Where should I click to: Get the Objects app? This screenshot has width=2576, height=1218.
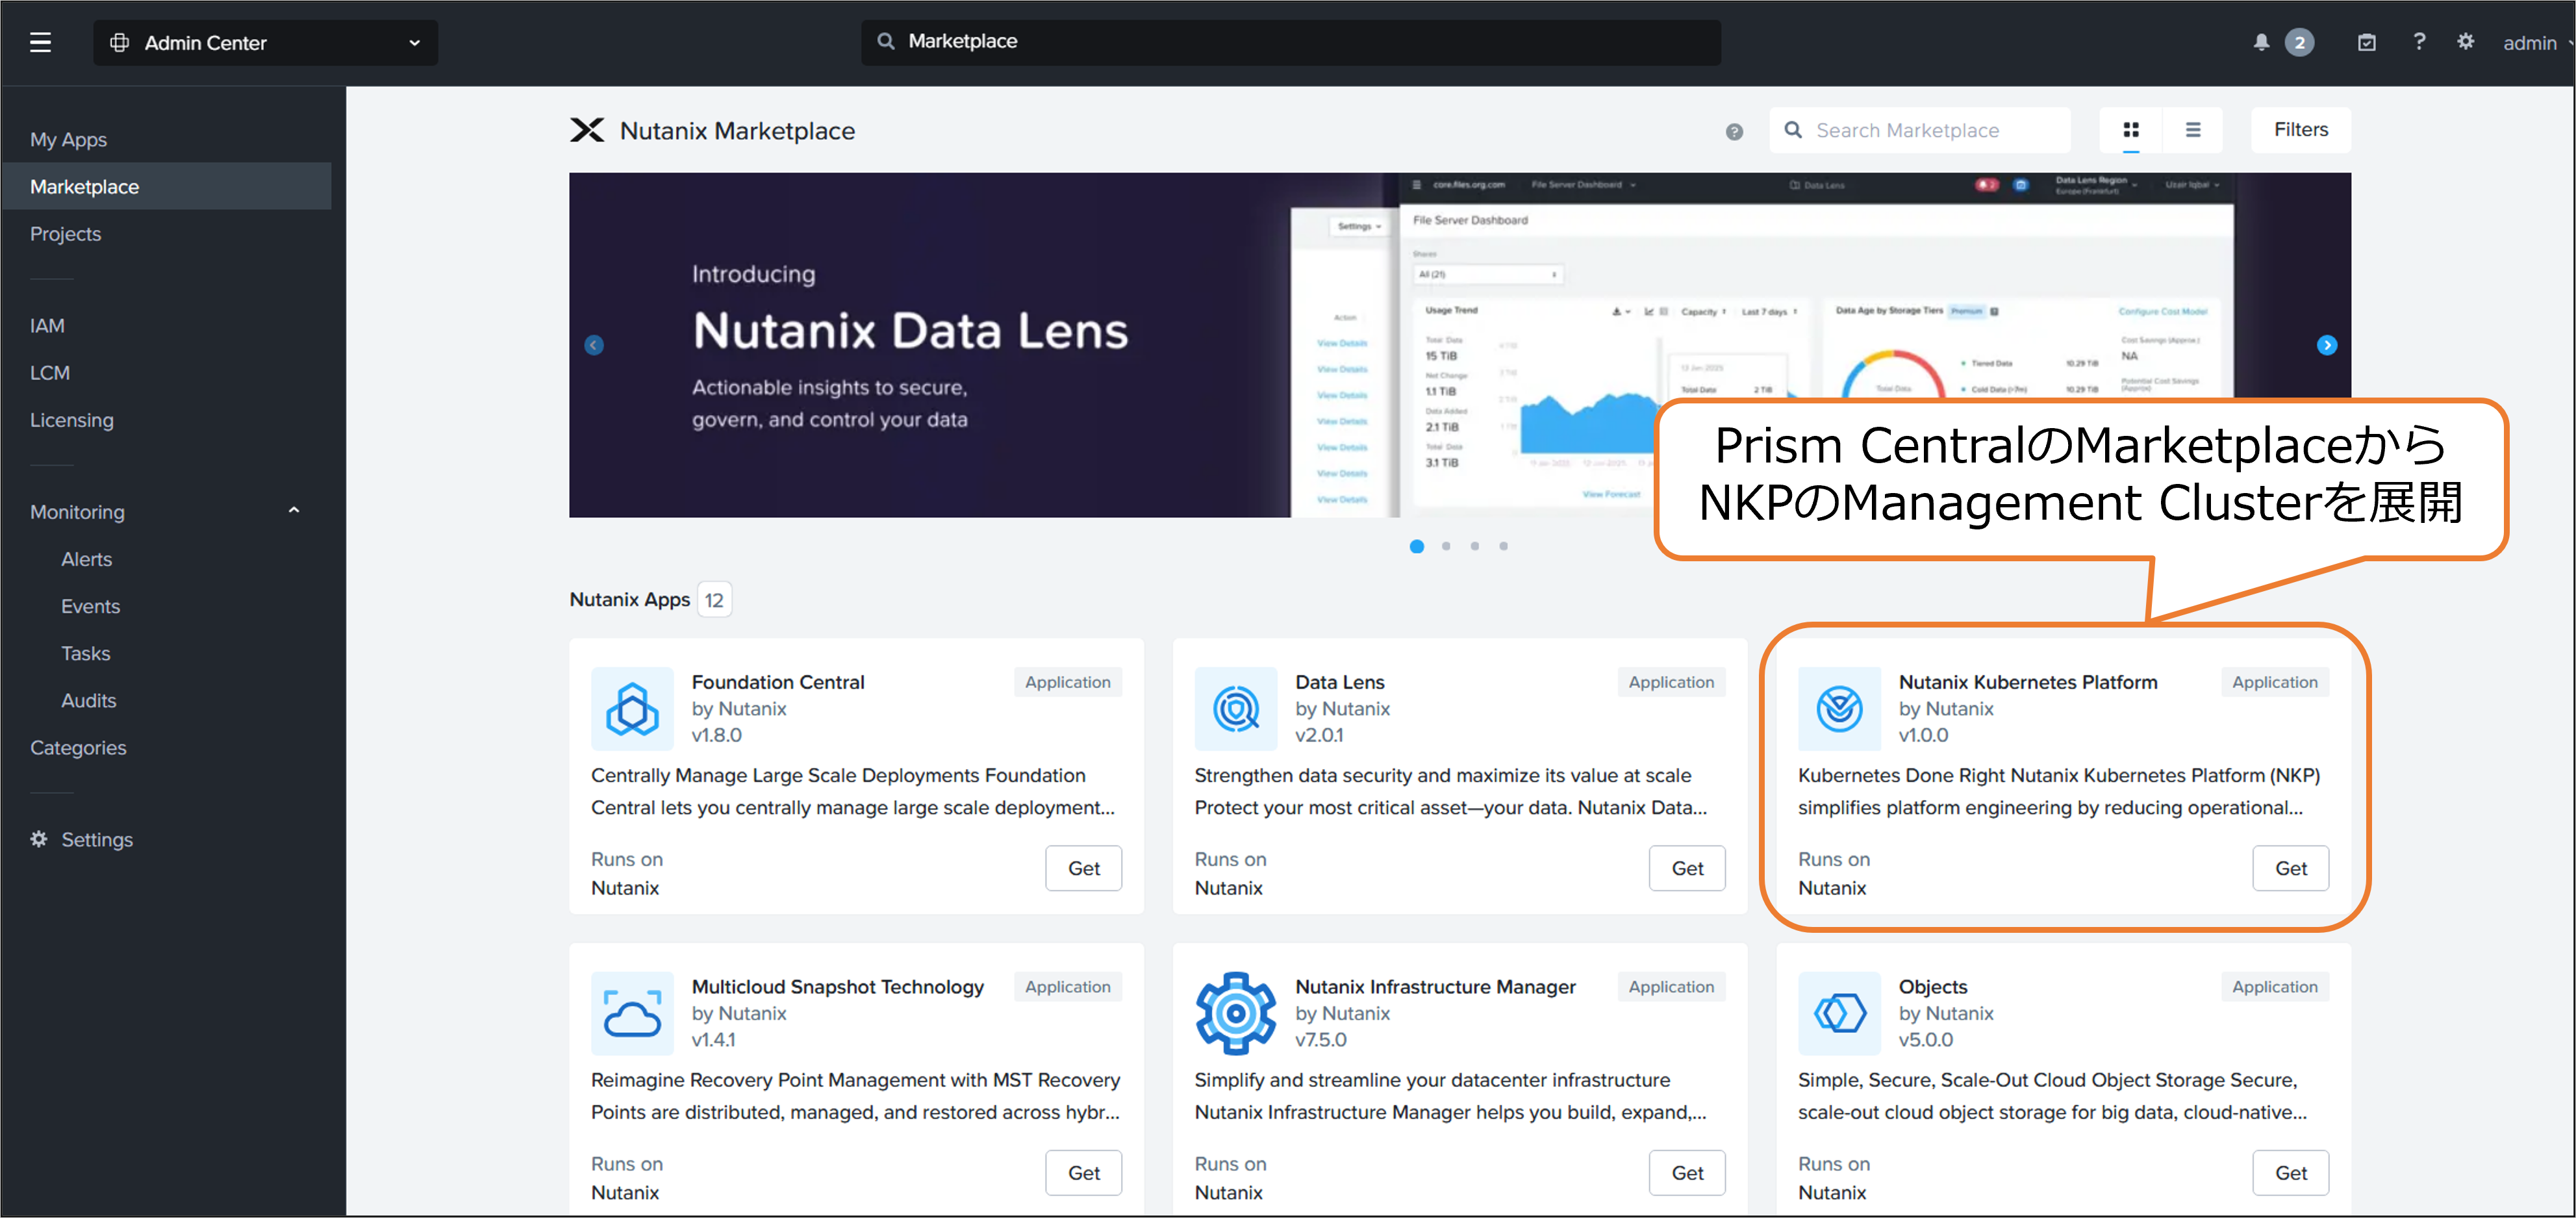[x=2290, y=1173]
